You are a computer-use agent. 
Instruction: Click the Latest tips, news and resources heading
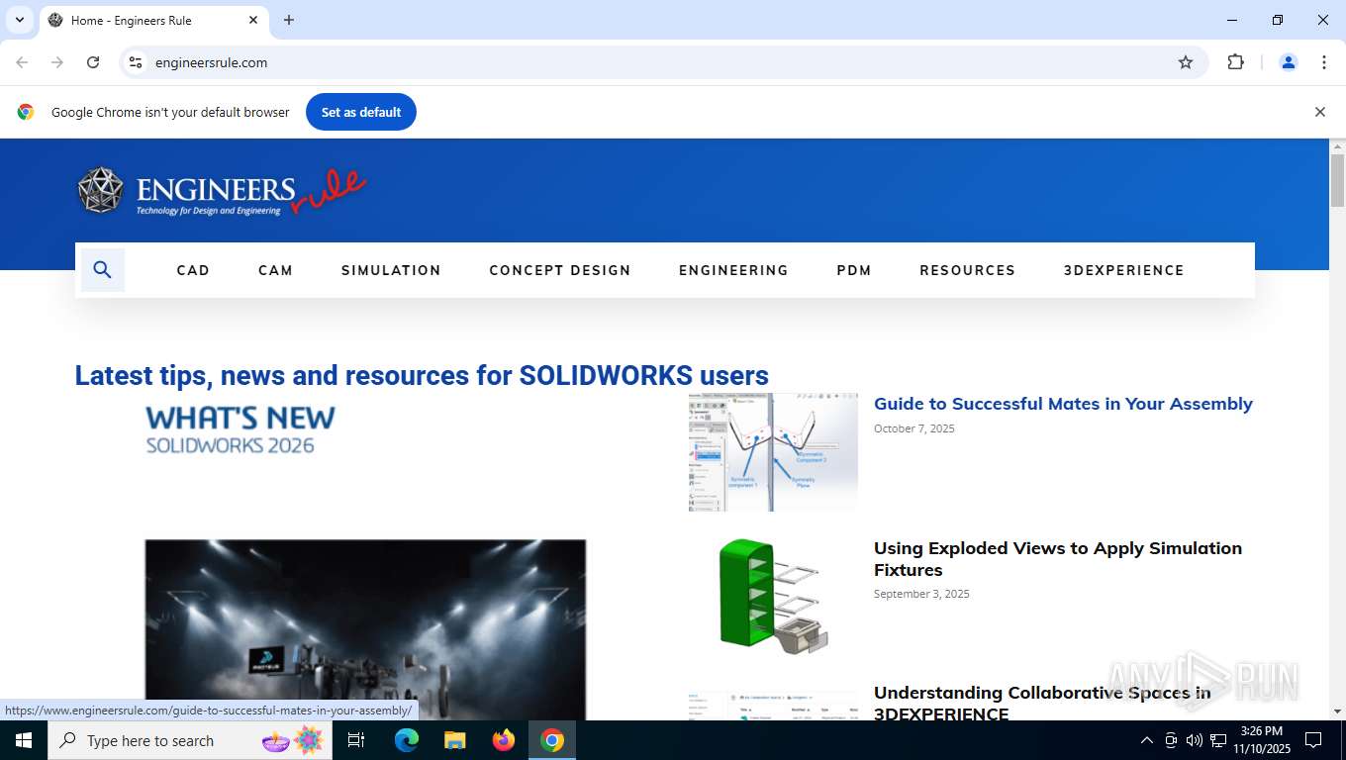(x=422, y=376)
